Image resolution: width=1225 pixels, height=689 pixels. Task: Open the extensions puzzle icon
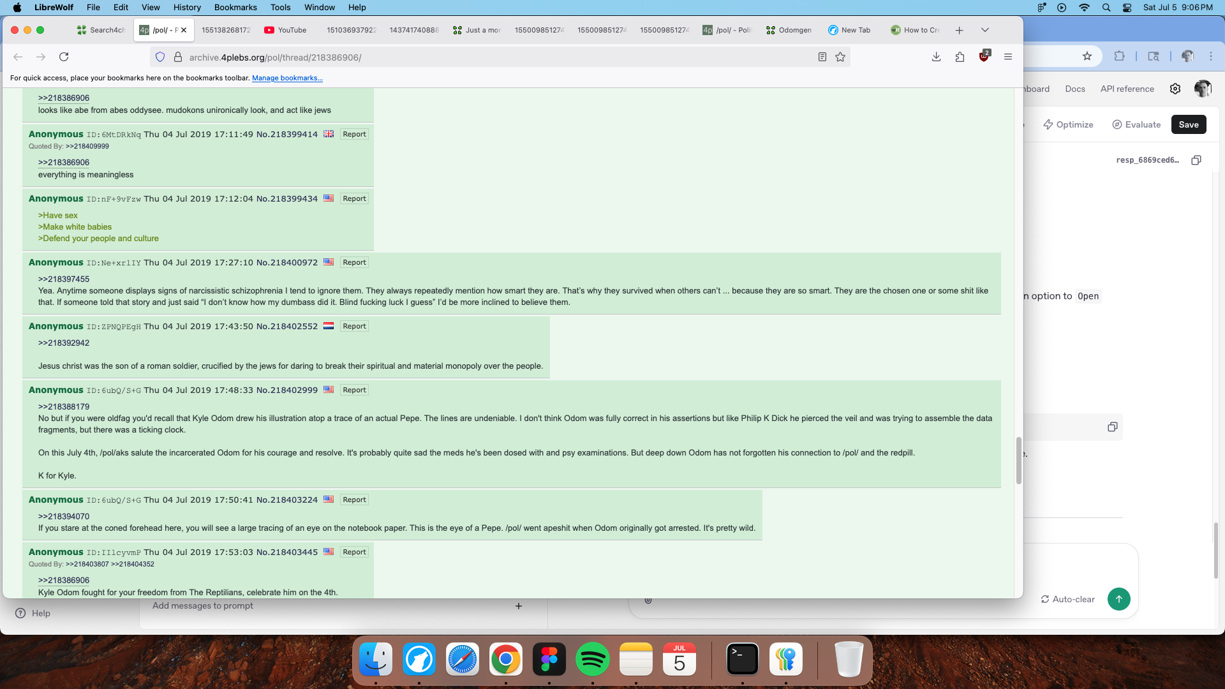click(960, 57)
